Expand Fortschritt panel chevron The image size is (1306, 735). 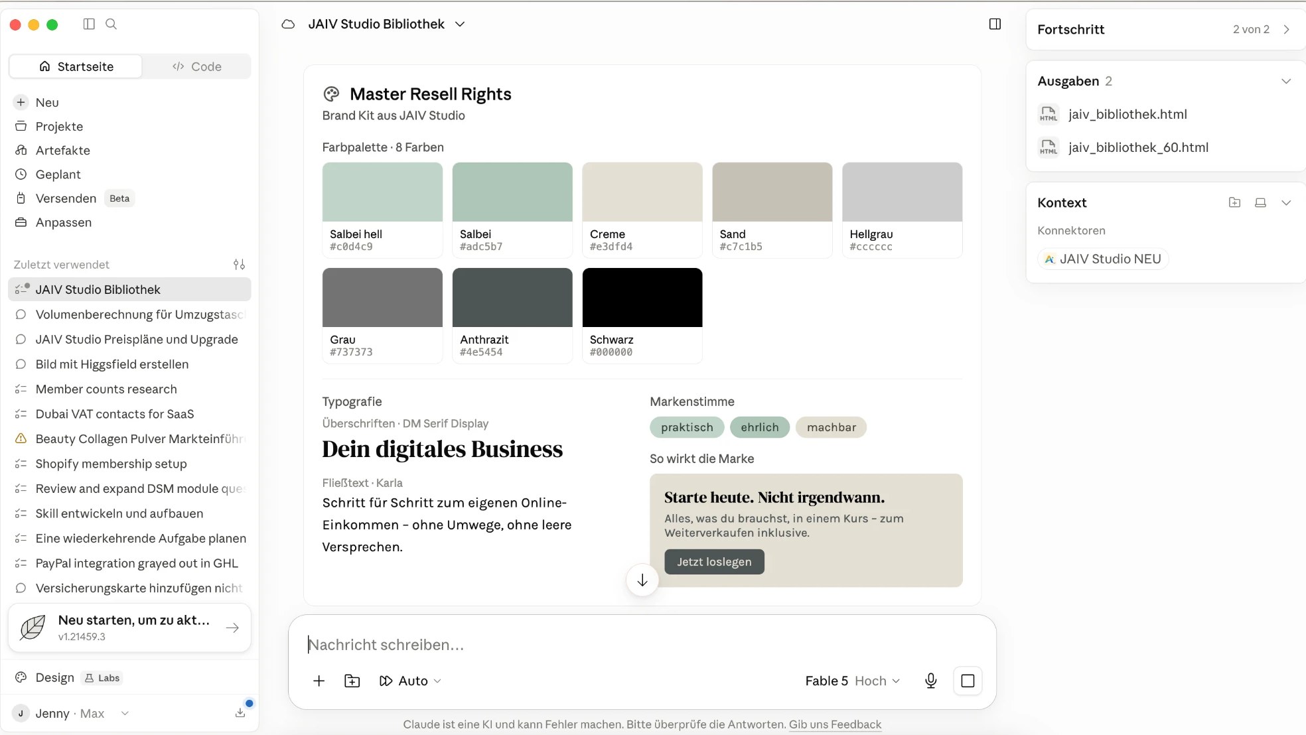tap(1286, 29)
